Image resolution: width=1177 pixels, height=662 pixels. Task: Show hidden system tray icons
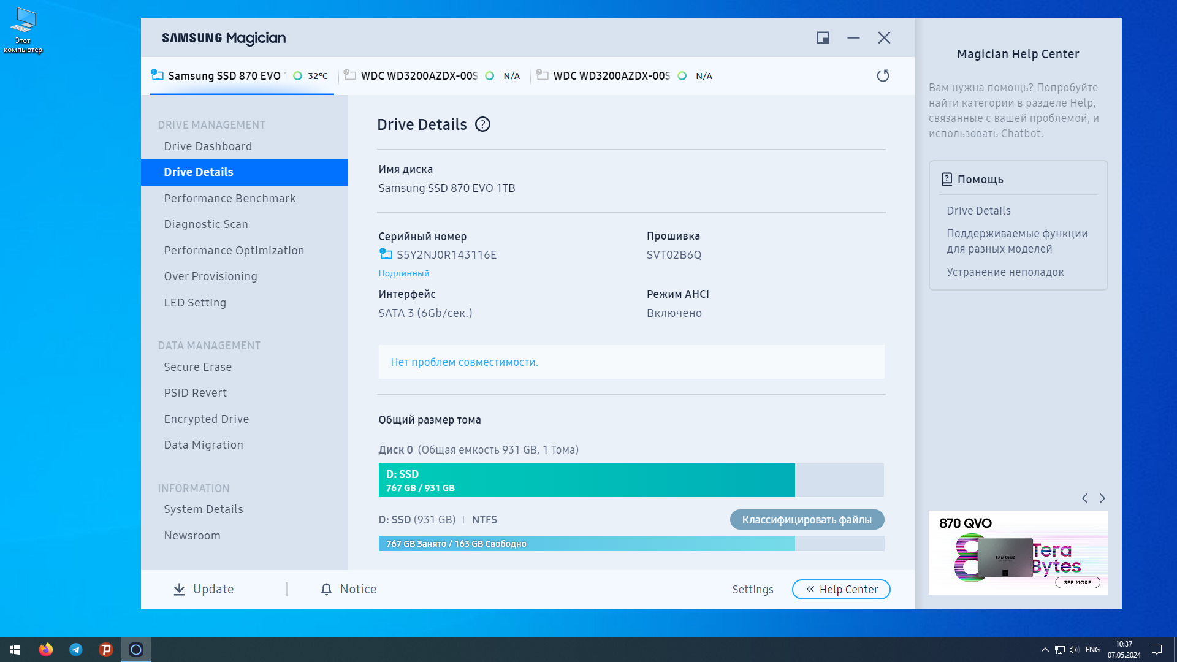(x=1045, y=650)
